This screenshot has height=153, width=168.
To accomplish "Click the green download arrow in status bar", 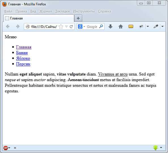I will tap(156, 148).
